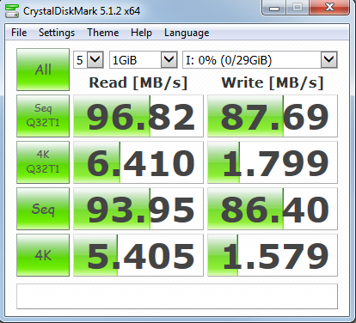
Task: Open the Theme menu
Action: pos(103,33)
